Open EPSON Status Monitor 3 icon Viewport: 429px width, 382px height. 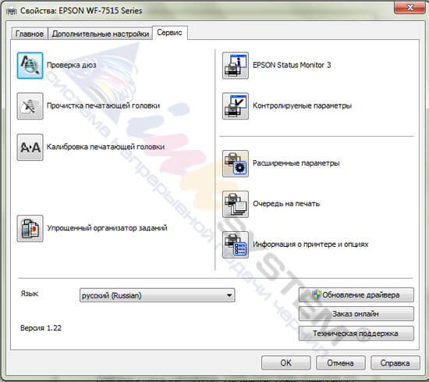point(236,66)
